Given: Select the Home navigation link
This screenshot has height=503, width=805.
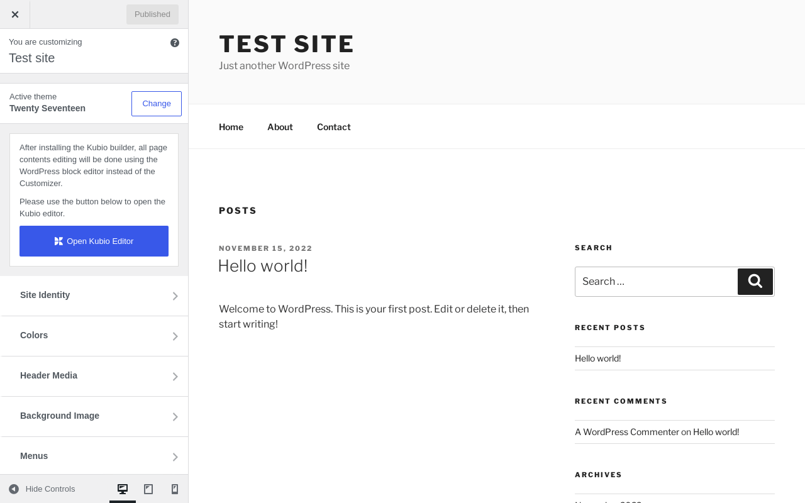Looking at the screenshot, I should click(231, 127).
